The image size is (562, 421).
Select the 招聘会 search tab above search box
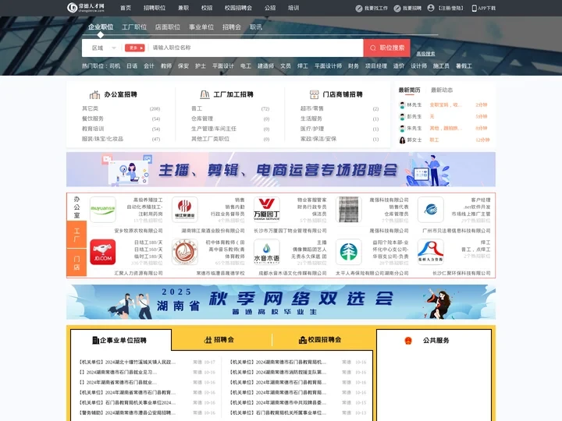click(232, 27)
